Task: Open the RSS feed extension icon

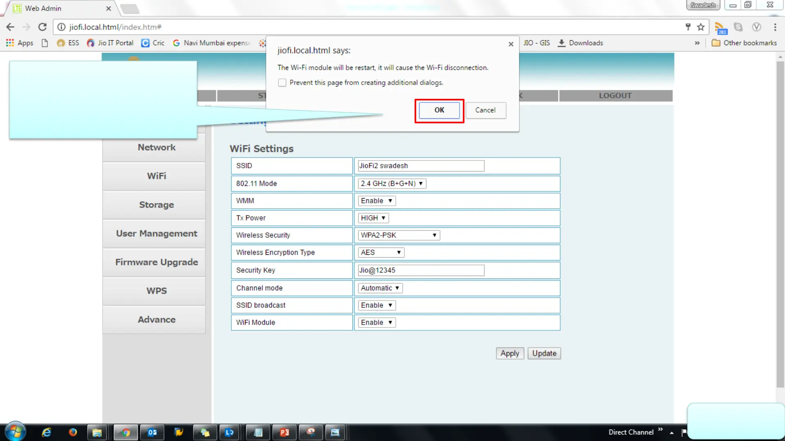Action: pyautogui.click(x=720, y=28)
